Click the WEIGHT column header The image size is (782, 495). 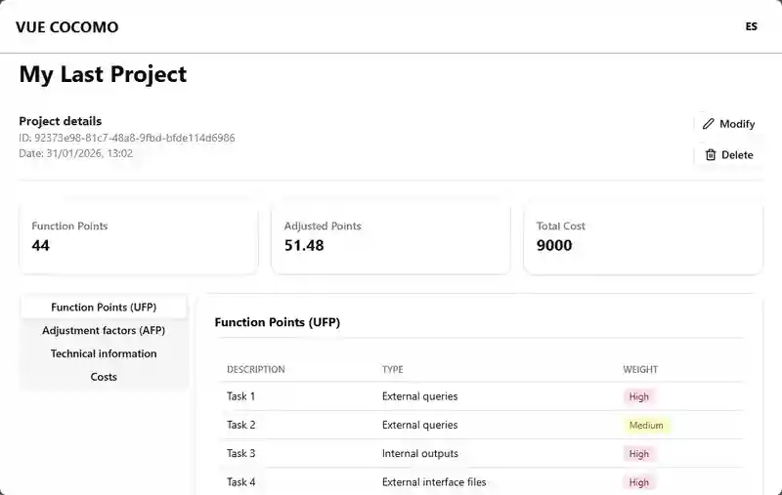[640, 370]
